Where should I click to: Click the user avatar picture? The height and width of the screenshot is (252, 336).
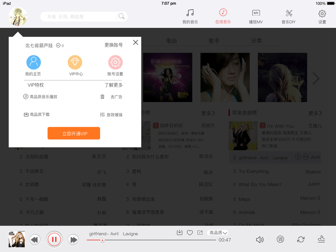pyautogui.click(x=18, y=16)
